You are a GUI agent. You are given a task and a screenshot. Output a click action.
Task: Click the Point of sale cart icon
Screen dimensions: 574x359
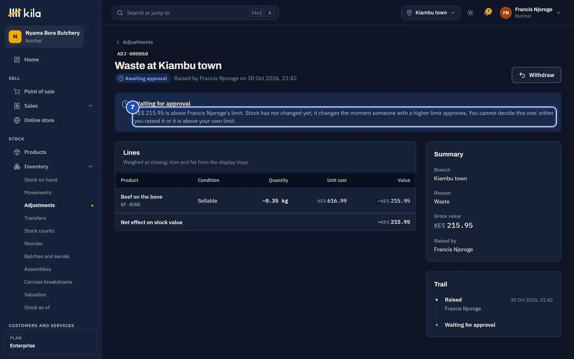pyautogui.click(x=17, y=91)
